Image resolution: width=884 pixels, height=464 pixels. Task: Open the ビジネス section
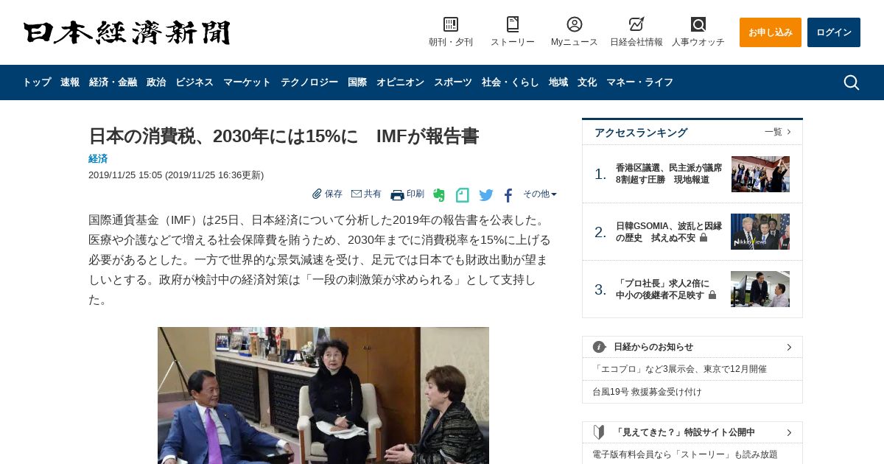click(x=194, y=82)
